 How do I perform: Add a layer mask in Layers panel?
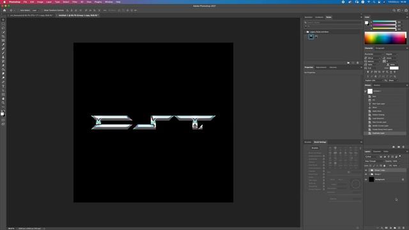(386, 228)
